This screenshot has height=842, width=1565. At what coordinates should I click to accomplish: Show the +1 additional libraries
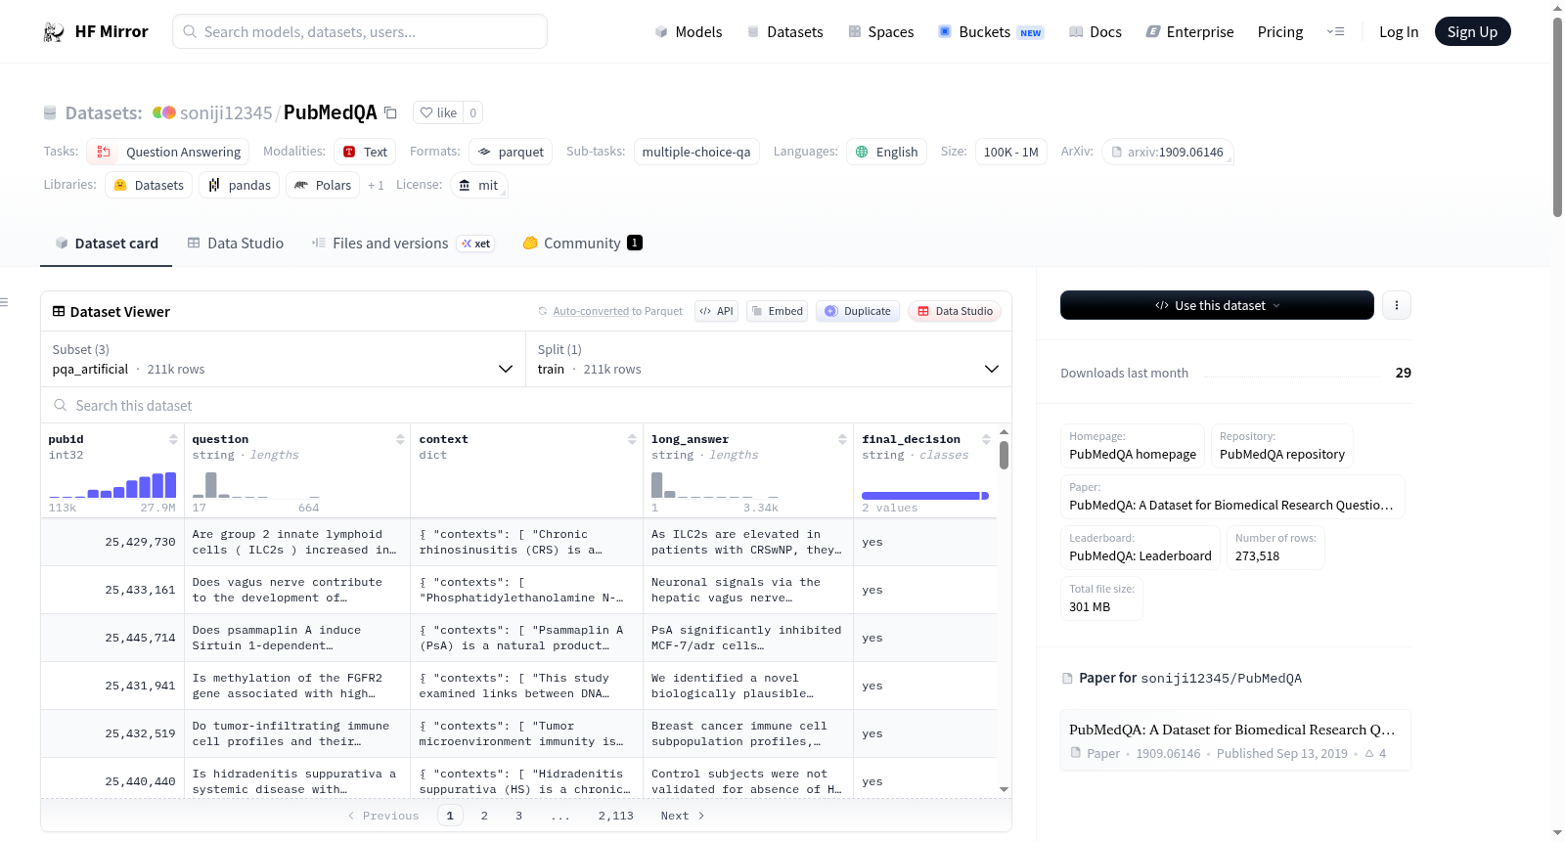(x=376, y=185)
